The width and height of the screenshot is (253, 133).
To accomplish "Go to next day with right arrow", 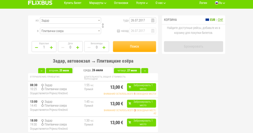I will tap(144, 71).
